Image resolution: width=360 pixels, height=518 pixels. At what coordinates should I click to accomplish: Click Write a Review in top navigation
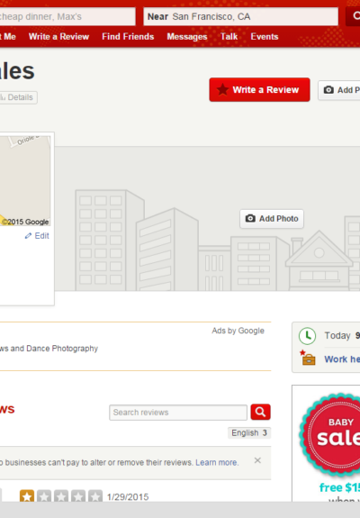tap(58, 36)
